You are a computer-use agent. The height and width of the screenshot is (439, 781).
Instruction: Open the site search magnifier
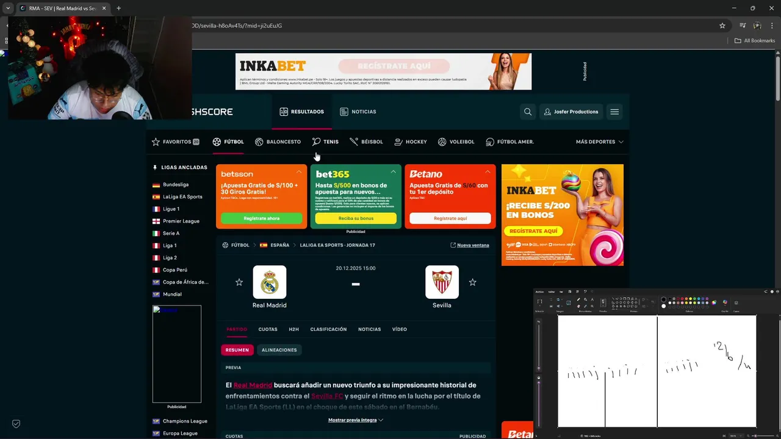click(x=528, y=112)
